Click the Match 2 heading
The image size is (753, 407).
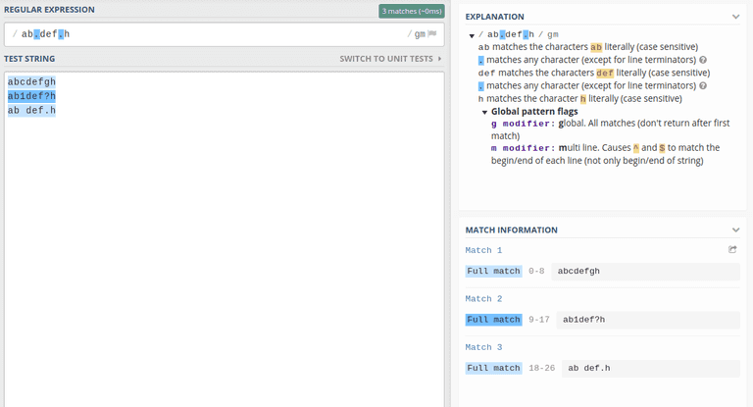point(483,299)
